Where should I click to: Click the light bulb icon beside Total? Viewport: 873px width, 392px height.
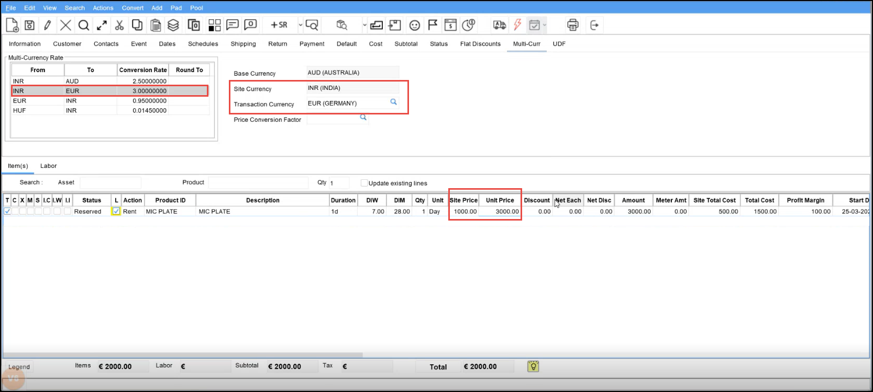[533, 366]
